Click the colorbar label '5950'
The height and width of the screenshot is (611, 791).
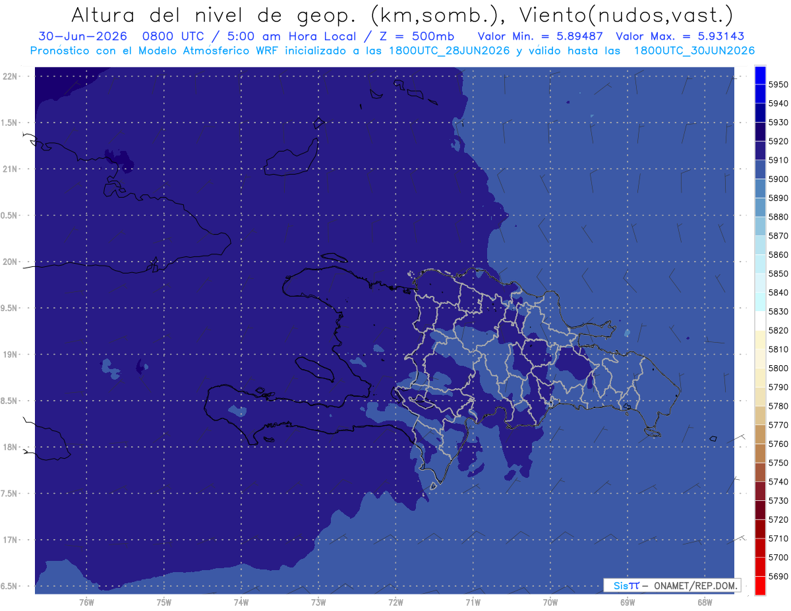pyautogui.click(x=778, y=84)
